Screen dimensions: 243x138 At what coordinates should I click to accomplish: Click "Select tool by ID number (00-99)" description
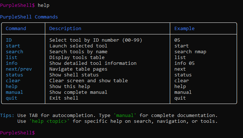click(x=96, y=40)
